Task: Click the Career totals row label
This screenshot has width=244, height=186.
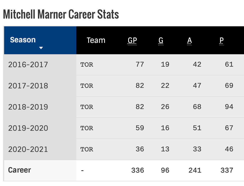Action: 20,170
